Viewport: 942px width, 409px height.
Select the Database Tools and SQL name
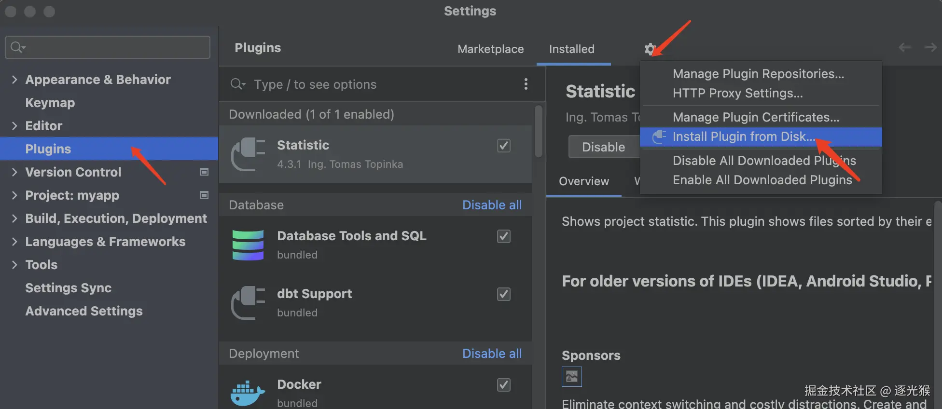coord(352,236)
